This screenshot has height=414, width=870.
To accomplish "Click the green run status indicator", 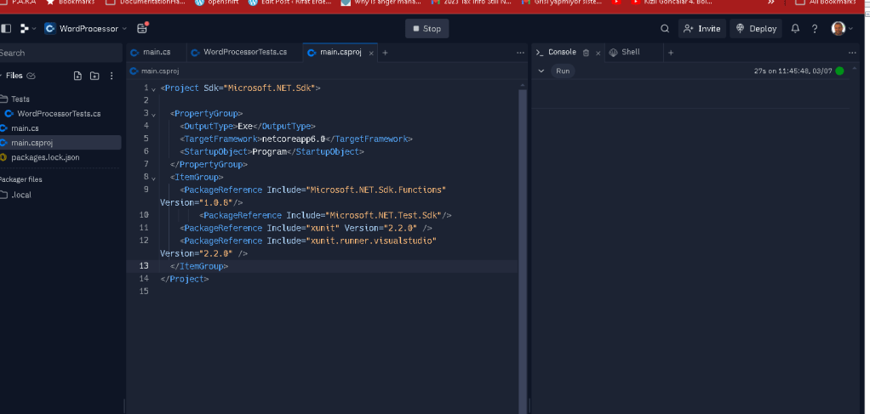I will (x=839, y=71).
